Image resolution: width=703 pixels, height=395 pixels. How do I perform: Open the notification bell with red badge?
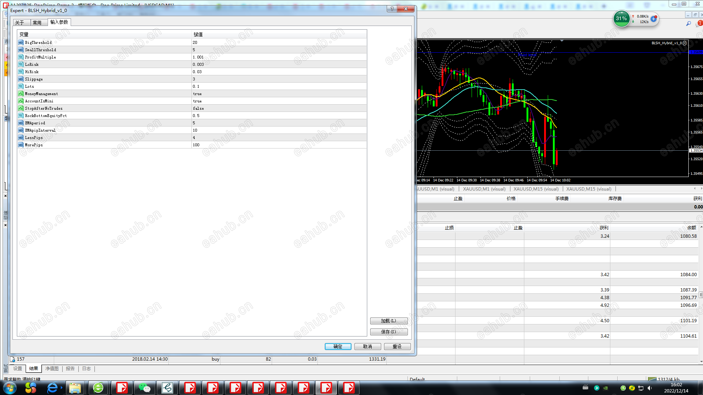699,23
